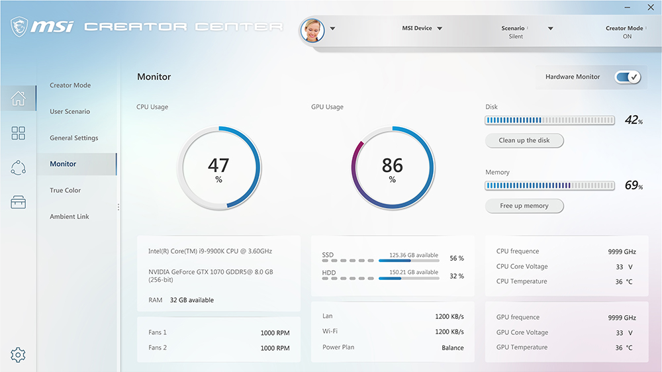662x372 pixels.
Task: Click the user profile avatar
Action: (312, 30)
